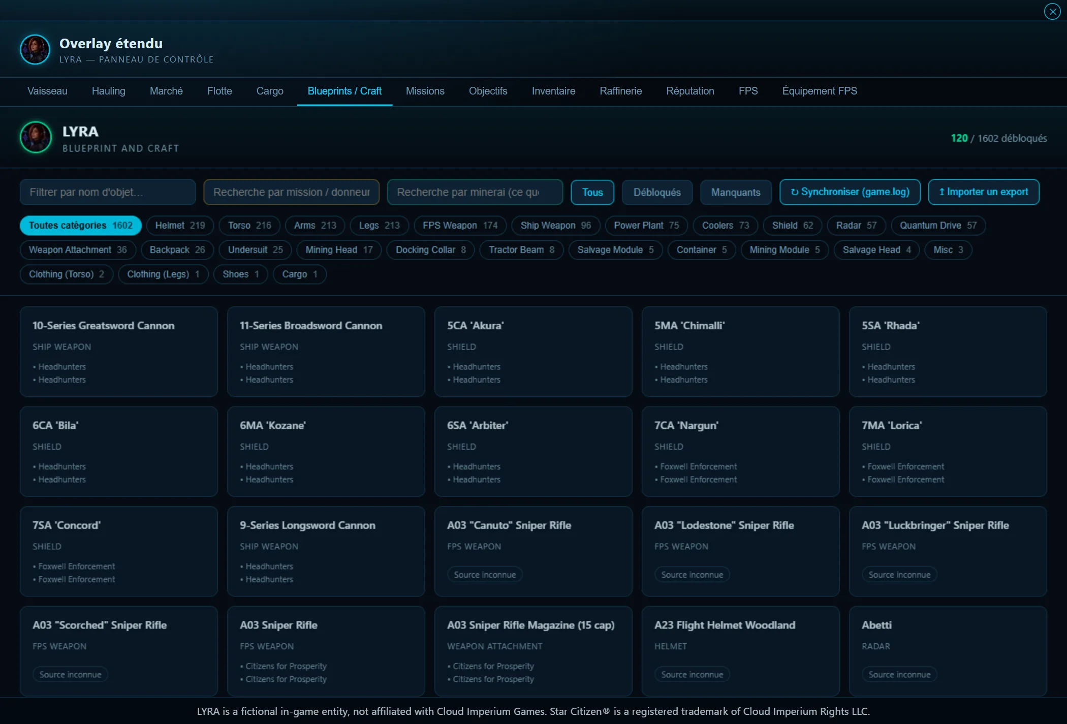
Task: Select the Toutes catégories chip
Action: [80, 226]
